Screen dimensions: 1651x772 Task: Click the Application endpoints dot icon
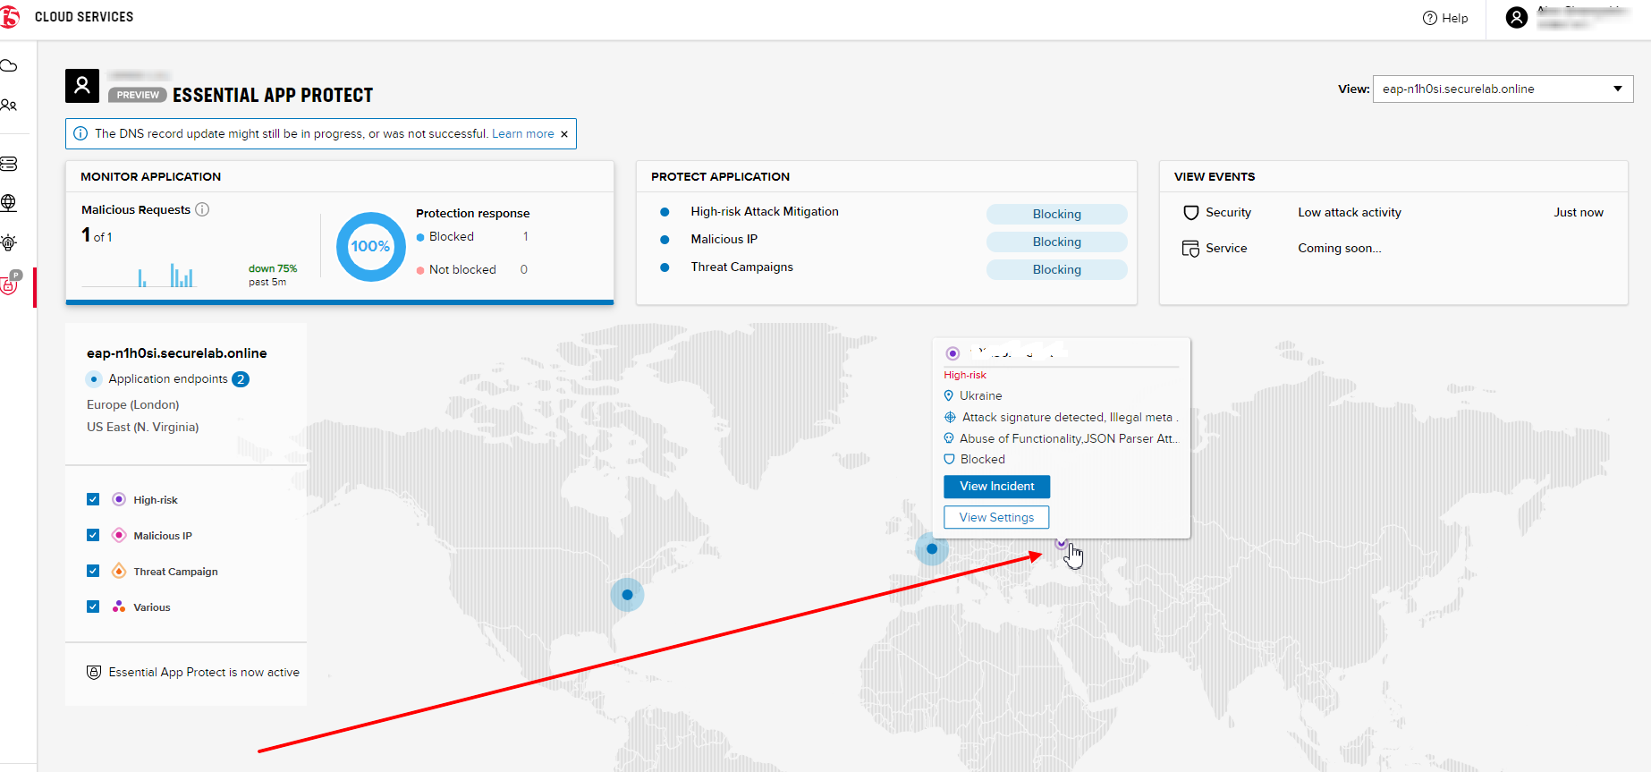(x=95, y=379)
